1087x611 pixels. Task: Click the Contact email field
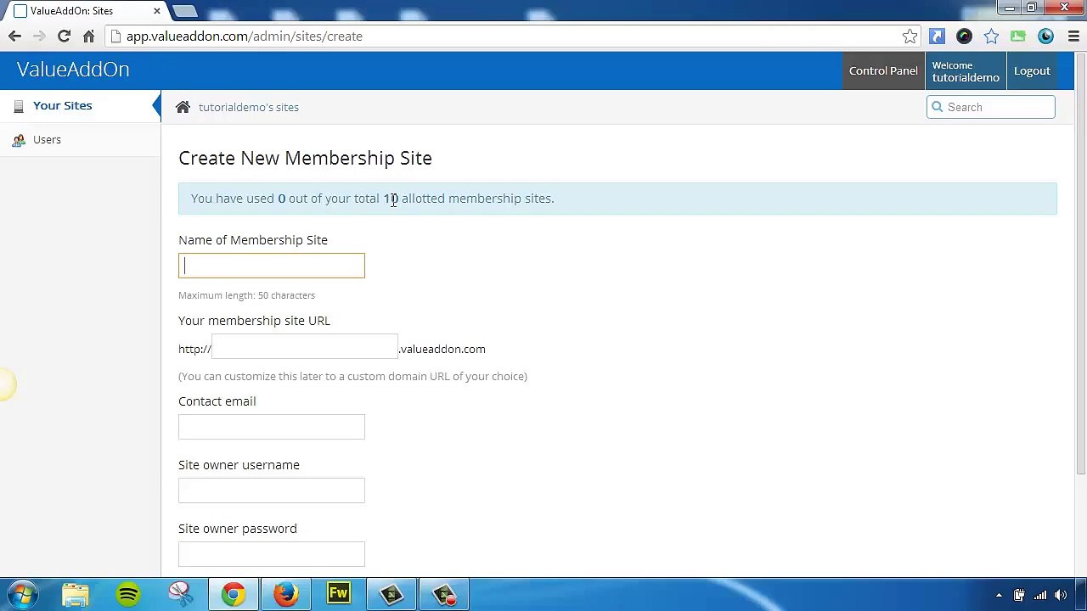(x=272, y=427)
